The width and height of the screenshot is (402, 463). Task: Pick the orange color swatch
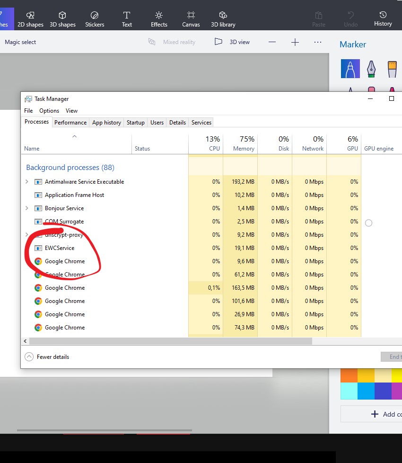[x=349, y=374]
